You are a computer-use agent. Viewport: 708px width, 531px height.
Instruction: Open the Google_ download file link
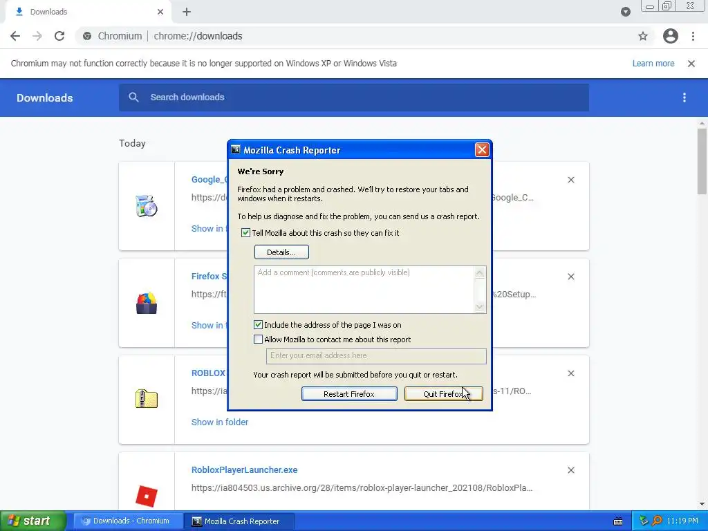tap(209, 179)
